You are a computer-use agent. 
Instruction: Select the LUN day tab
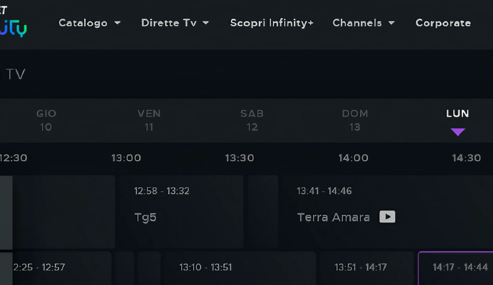pos(458,114)
